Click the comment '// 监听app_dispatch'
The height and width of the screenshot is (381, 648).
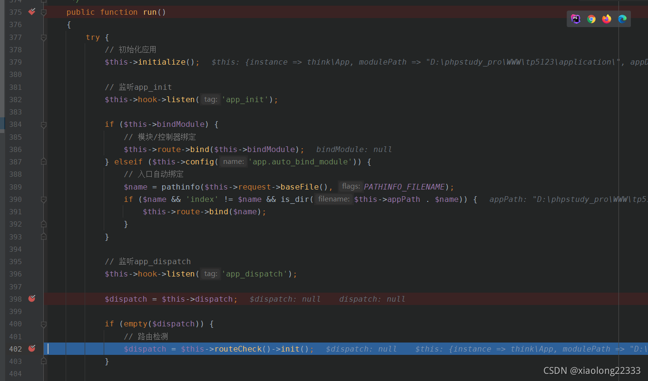pos(148,261)
